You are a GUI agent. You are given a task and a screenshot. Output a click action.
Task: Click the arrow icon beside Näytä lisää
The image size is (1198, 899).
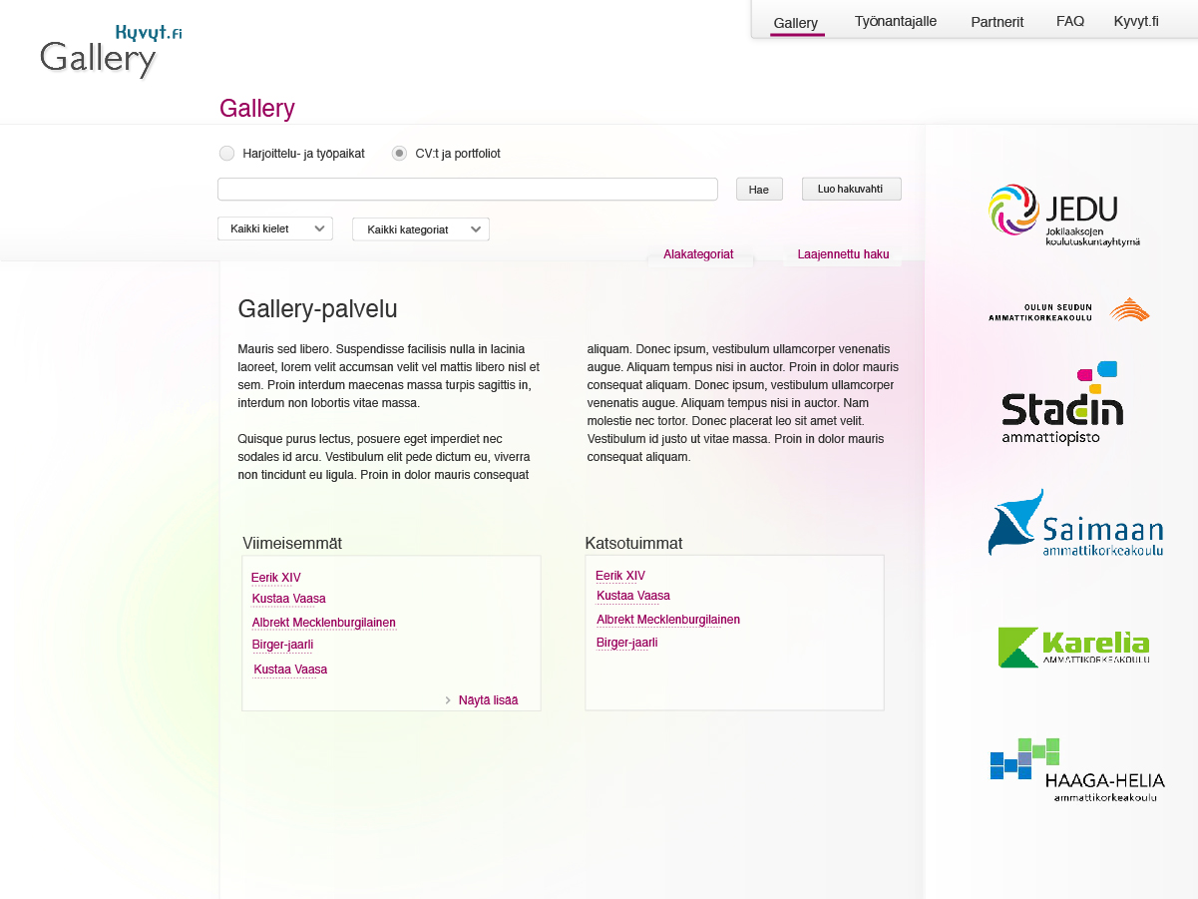(448, 700)
